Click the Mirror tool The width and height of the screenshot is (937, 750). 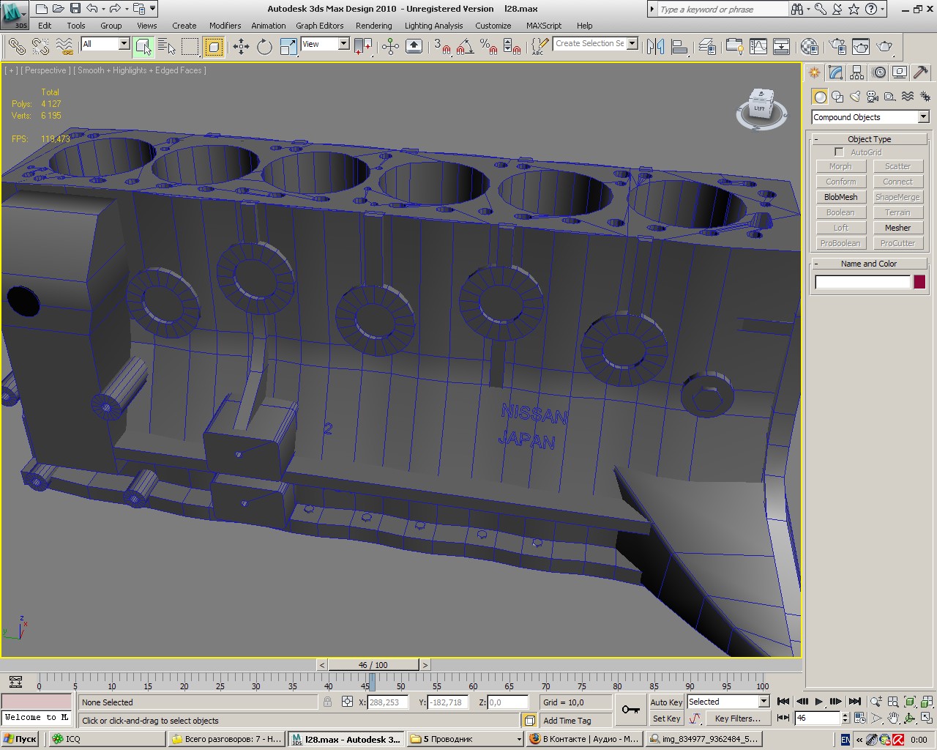655,47
